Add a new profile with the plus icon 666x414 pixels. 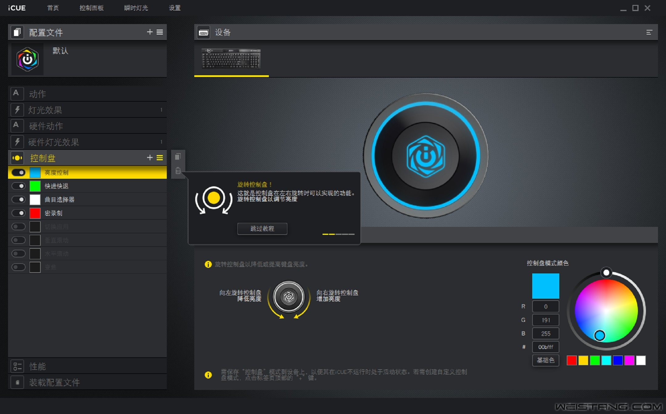point(150,32)
